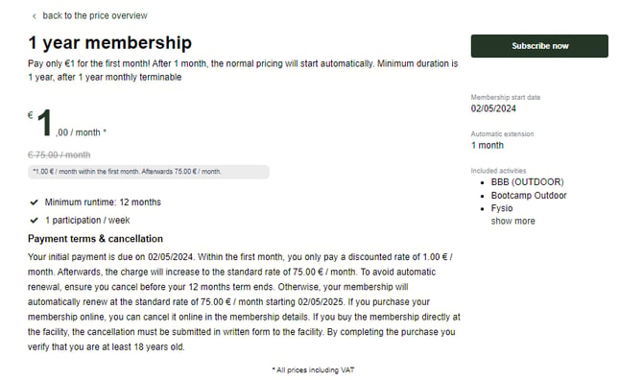Select Bootcamp Outdoor activity item

point(529,195)
